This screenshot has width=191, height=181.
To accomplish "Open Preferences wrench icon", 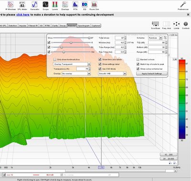I will click(x=183, y=6).
